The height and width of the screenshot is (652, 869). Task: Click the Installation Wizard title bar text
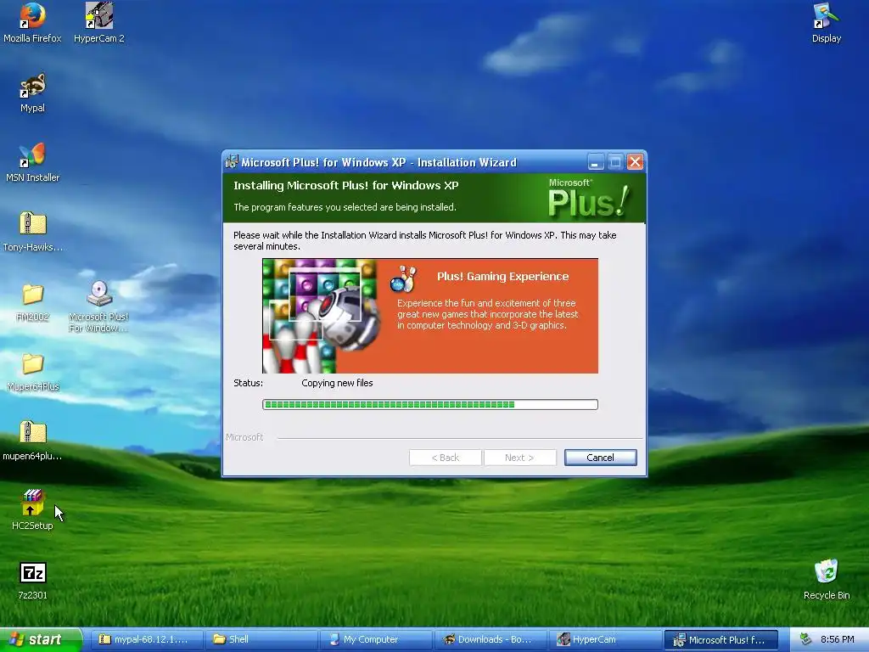pos(379,162)
